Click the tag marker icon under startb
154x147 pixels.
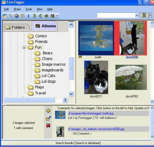pos(80,57)
